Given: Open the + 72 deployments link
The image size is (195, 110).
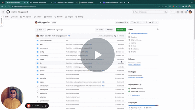Looking at the screenshot, I should tap(134, 95).
